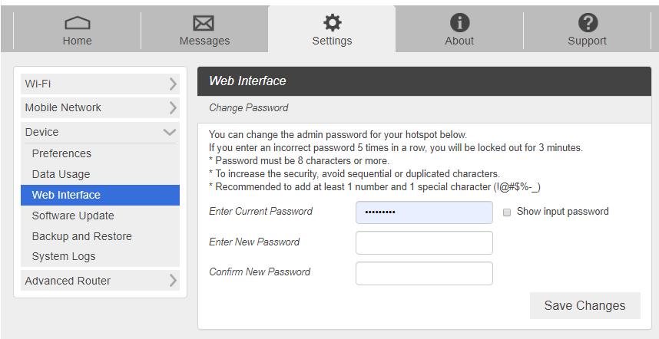Select Web Interface menu item
The height and width of the screenshot is (339, 659).
[66, 195]
